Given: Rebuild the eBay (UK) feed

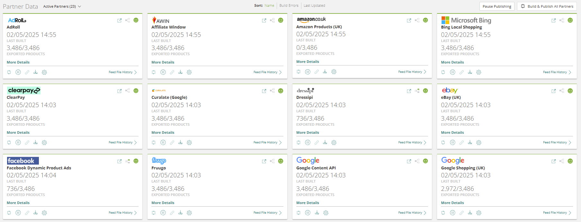Looking at the screenshot, I should coord(443,142).
